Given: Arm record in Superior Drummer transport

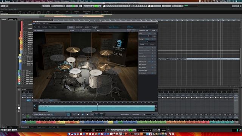Looking at the screenshot, I should (87, 114).
